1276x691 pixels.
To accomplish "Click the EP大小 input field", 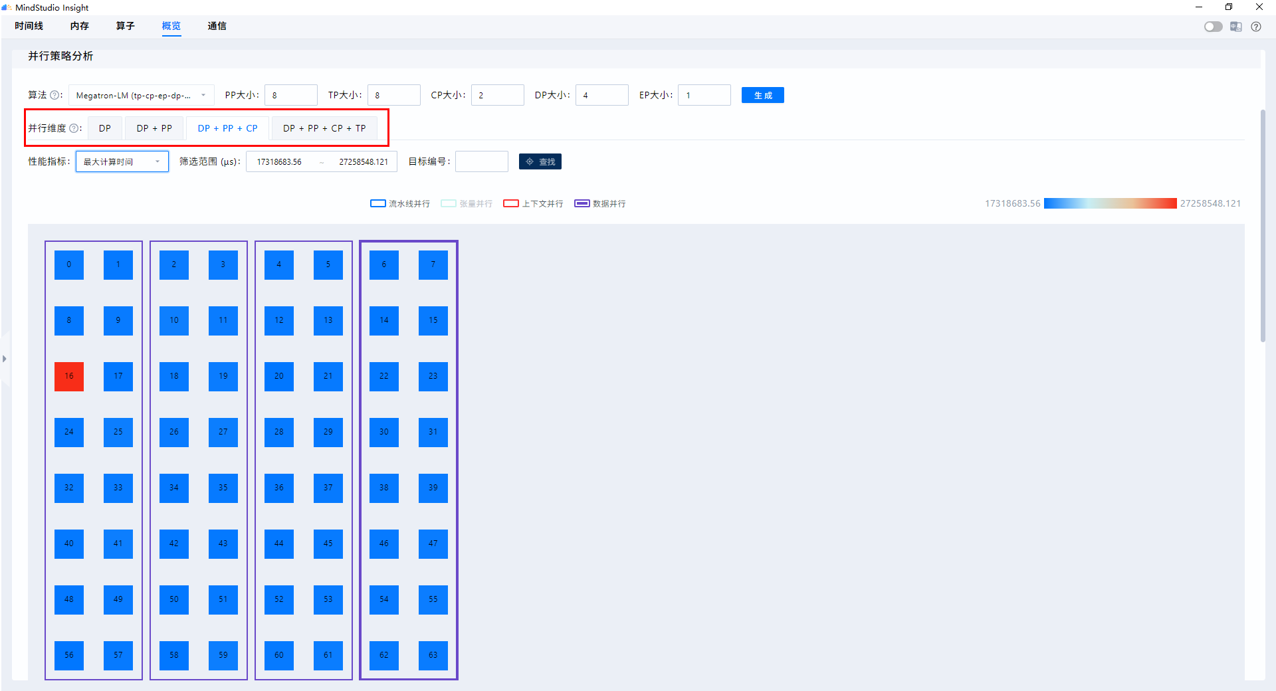I will pyautogui.click(x=704, y=95).
